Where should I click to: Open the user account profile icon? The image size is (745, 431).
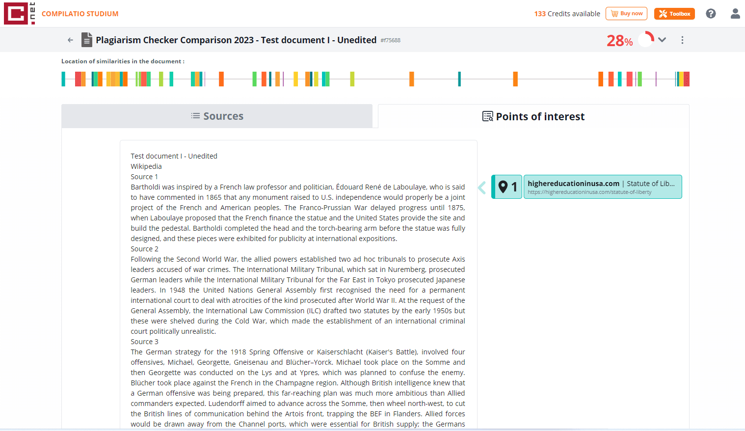[735, 14]
